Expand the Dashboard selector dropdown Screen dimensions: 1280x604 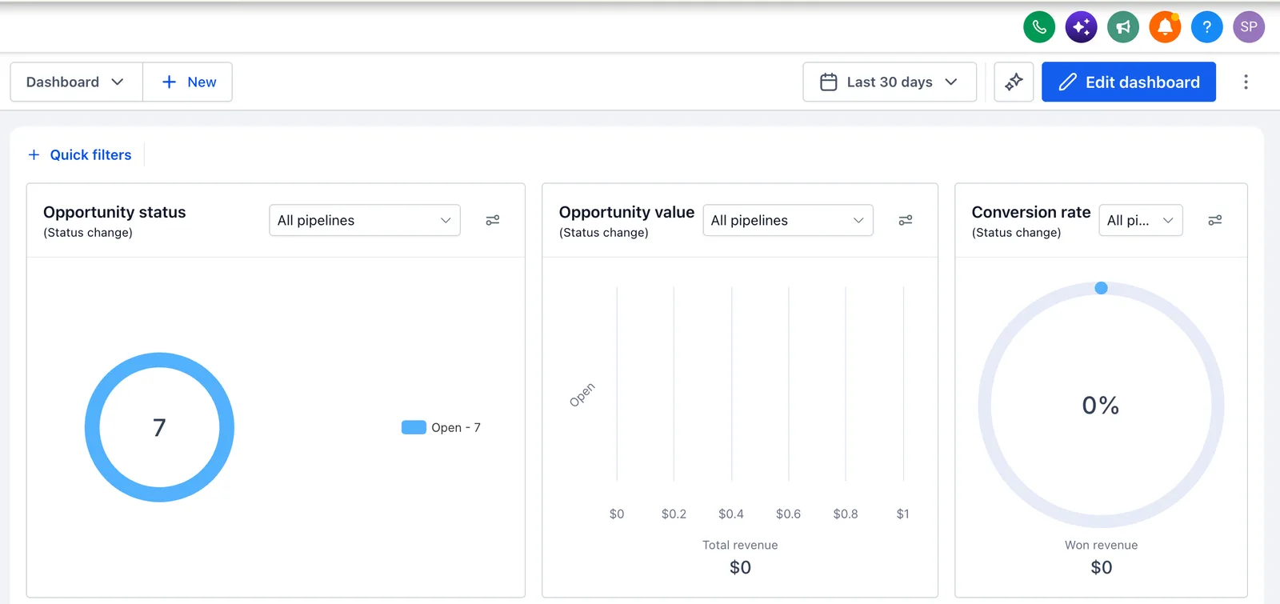[76, 82]
